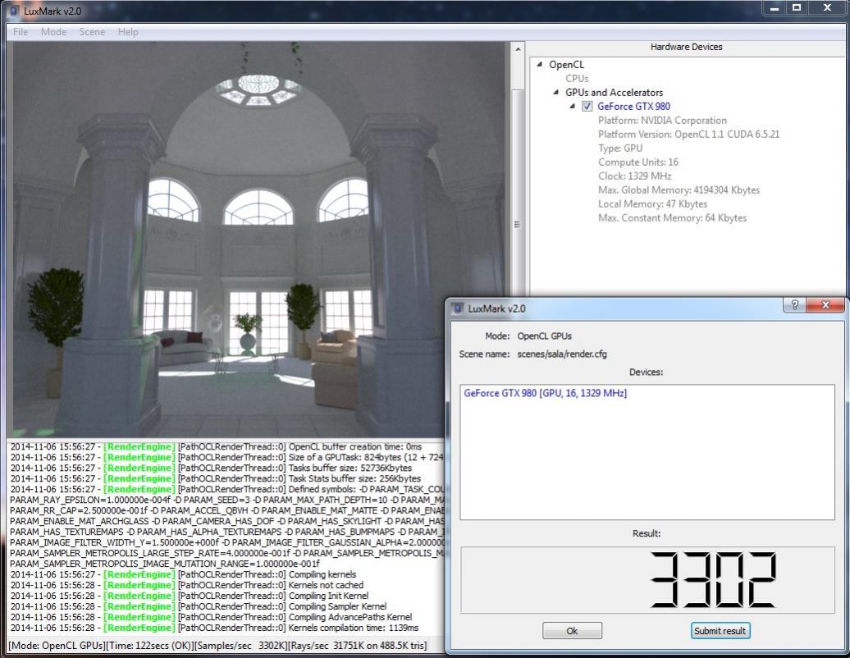Click 'Max. Constant Memory: 64 Kbytes' row
The width and height of the screenshot is (850, 658).
(x=672, y=218)
